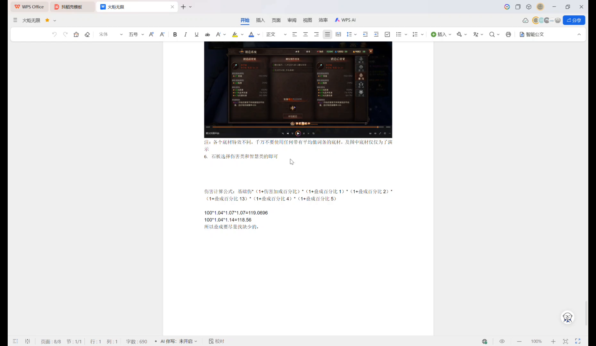Image resolution: width=596 pixels, height=346 pixels.
Task: Click the Bold formatting icon
Action: [x=175, y=34]
